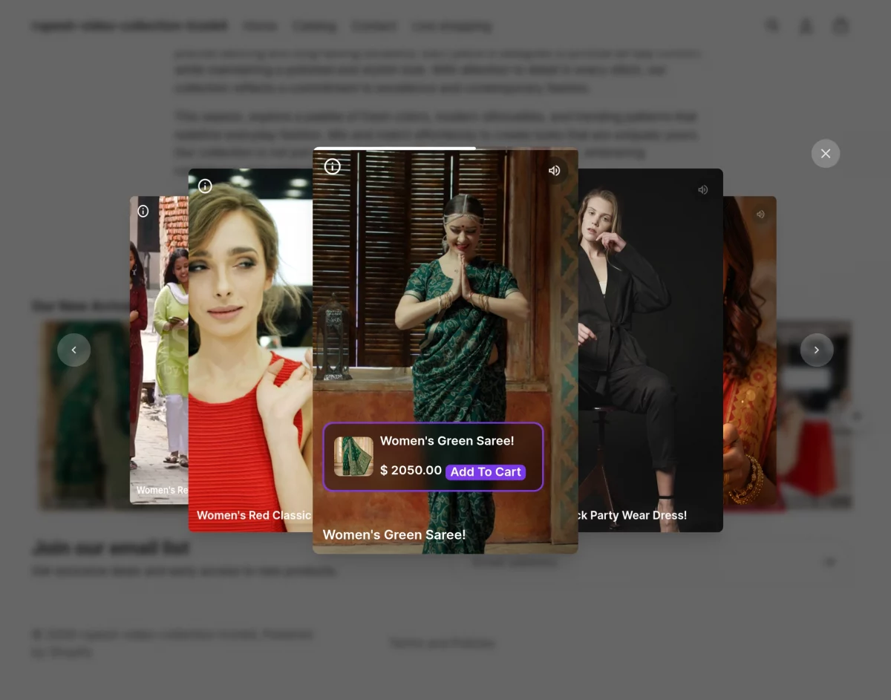The image size is (891, 700).
Task: Select the leftmost street scene video card
Action: click(159, 350)
